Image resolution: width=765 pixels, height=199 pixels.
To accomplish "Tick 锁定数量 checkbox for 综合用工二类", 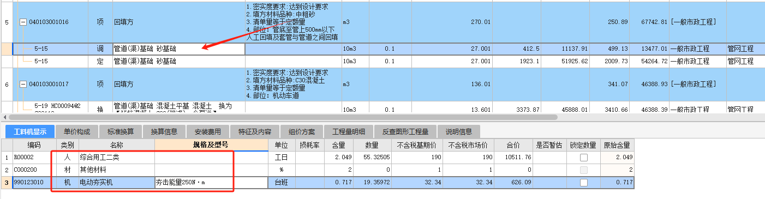I will 583,158.
